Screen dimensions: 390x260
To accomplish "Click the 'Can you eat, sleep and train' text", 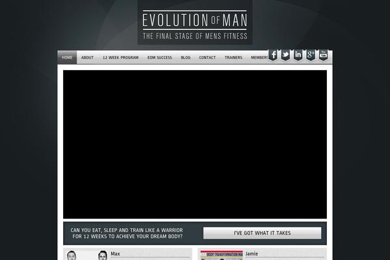I will (x=127, y=233).
